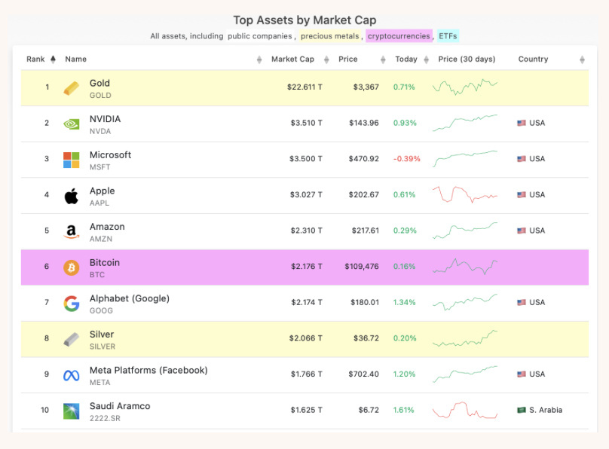Open the Silver asset link
The height and width of the screenshot is (449, 609).
pyautogui.click(x=102, y=334)
